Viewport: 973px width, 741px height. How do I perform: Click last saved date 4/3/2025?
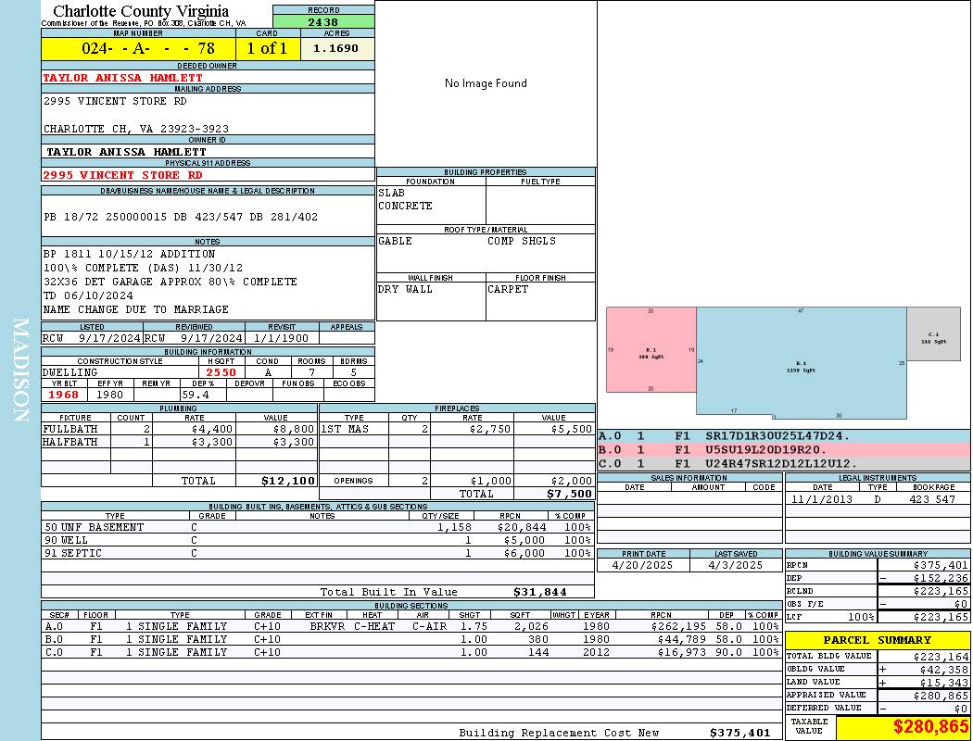tap(736, 566)
